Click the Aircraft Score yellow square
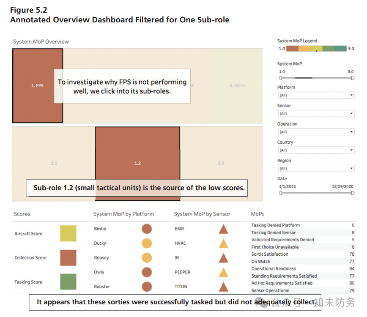This screenshot has height=317, width=367. pos(68,233)
